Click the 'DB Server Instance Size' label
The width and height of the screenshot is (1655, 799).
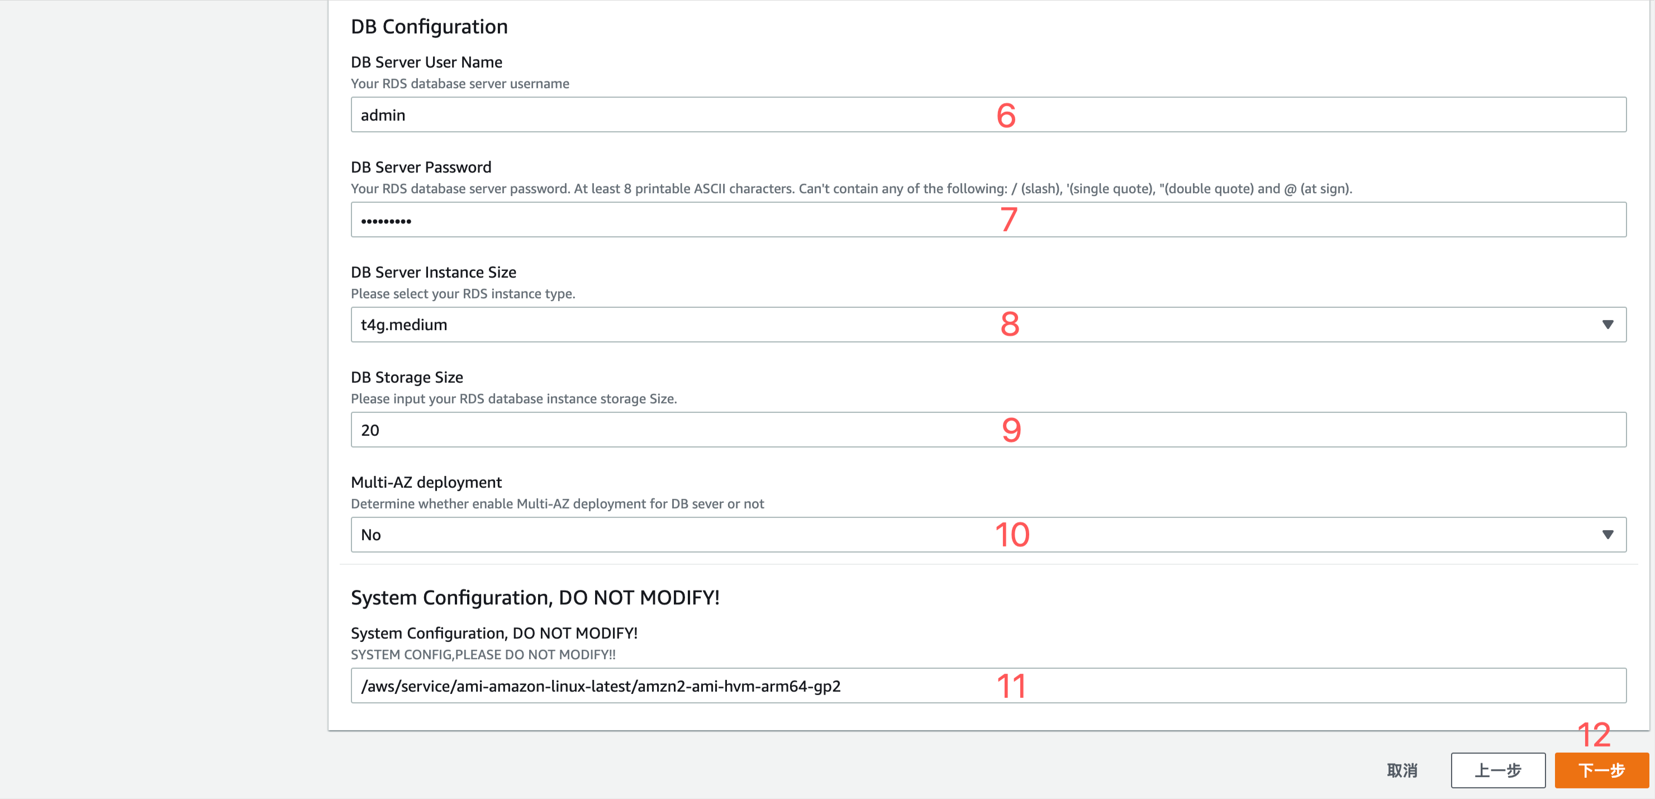click(x=434, y=272)
